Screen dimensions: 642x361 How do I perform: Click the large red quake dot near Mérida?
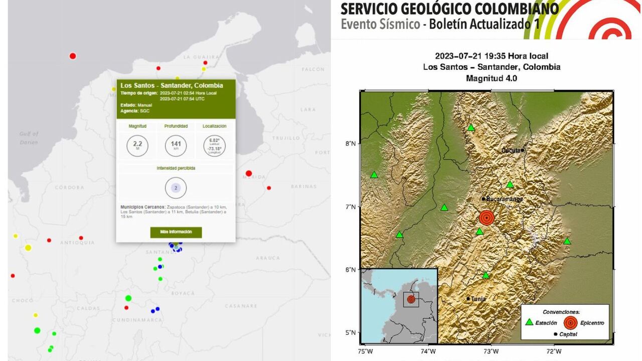pyautogui.click(x=249, y=173)
